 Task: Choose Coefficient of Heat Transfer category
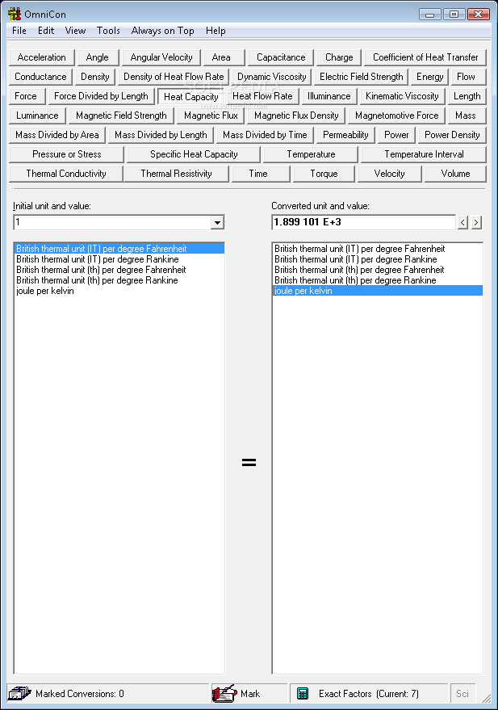[425, 57]
